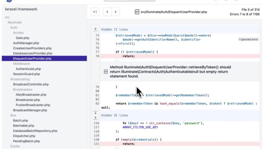Viewport: 264px width, 149px height.
Task: Click newModelQuery on line 73
Action: [x=172, y=36]
